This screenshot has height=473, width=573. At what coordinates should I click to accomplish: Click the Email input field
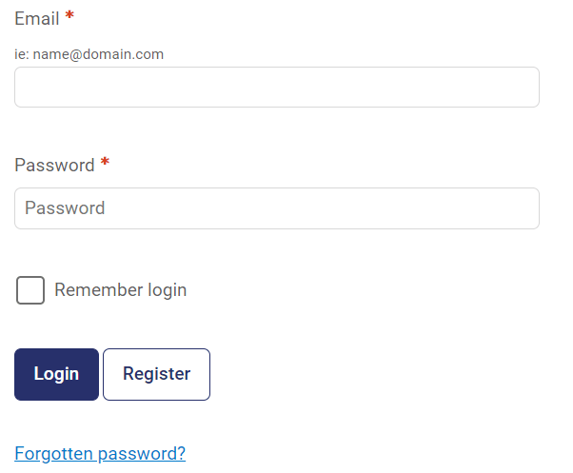(277, 87)
